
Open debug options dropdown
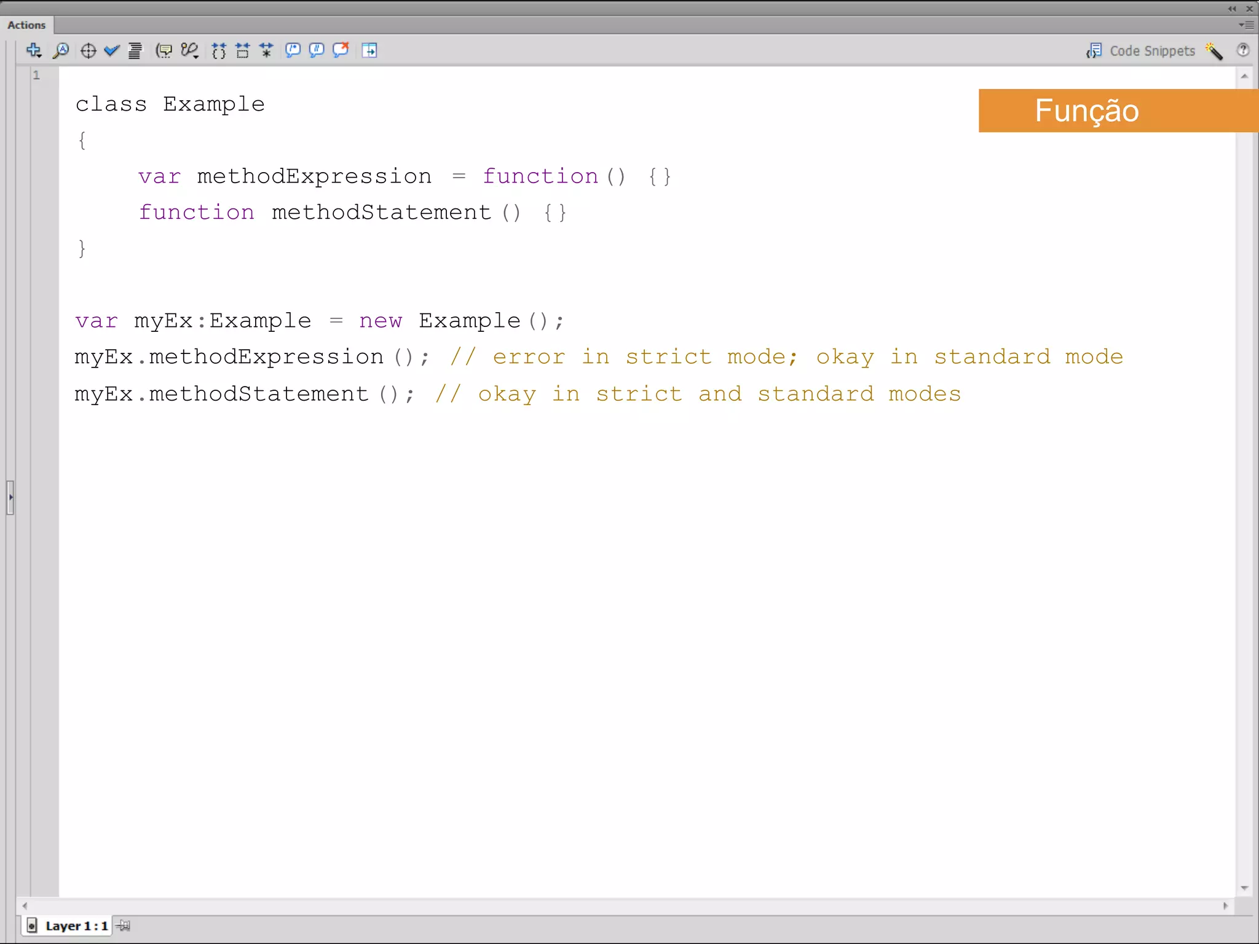(x=190, y=50)
